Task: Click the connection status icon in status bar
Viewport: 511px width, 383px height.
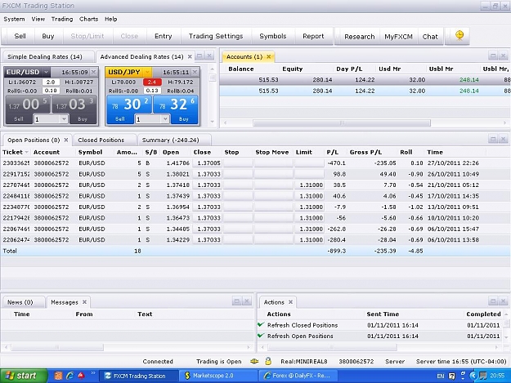Action: 254,361
